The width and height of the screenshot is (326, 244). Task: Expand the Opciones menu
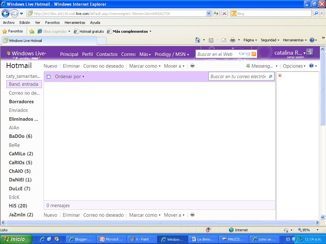point(294,66)
